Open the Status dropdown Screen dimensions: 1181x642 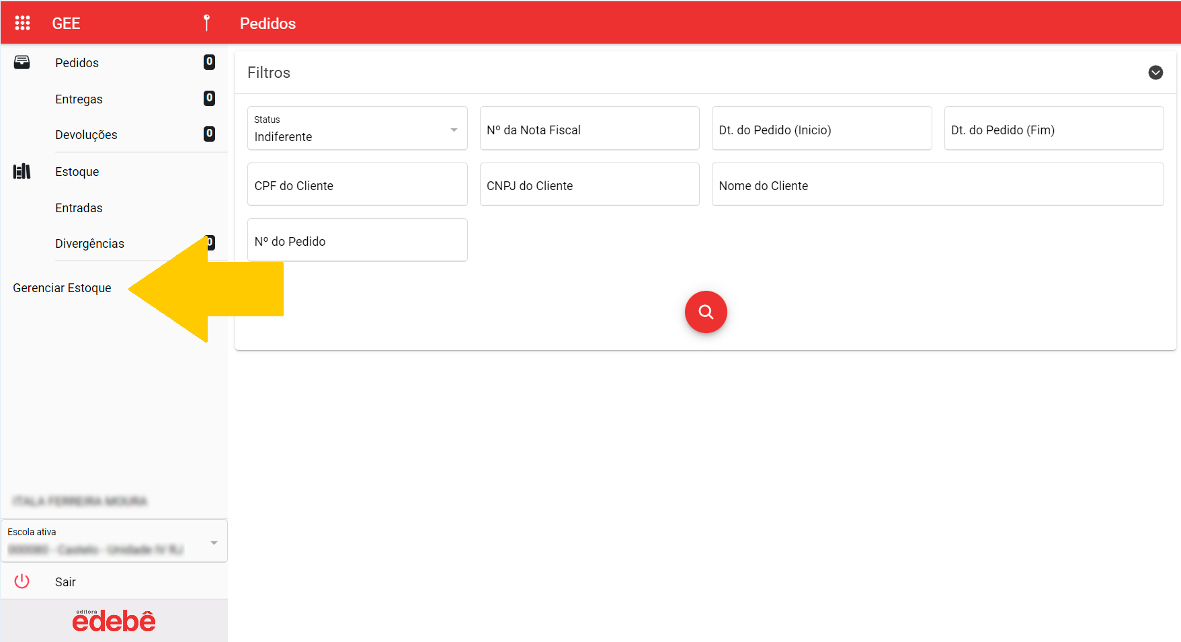coord(357,128)
